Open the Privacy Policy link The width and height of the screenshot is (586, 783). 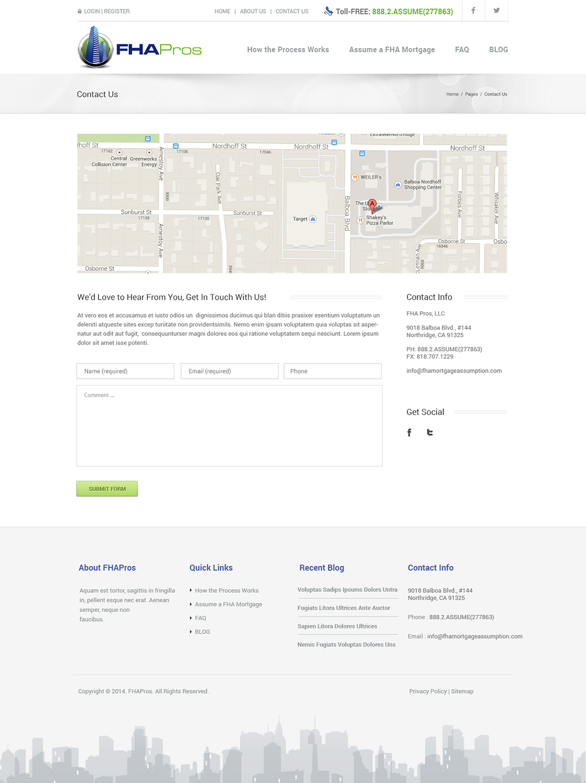coord(428,691)
